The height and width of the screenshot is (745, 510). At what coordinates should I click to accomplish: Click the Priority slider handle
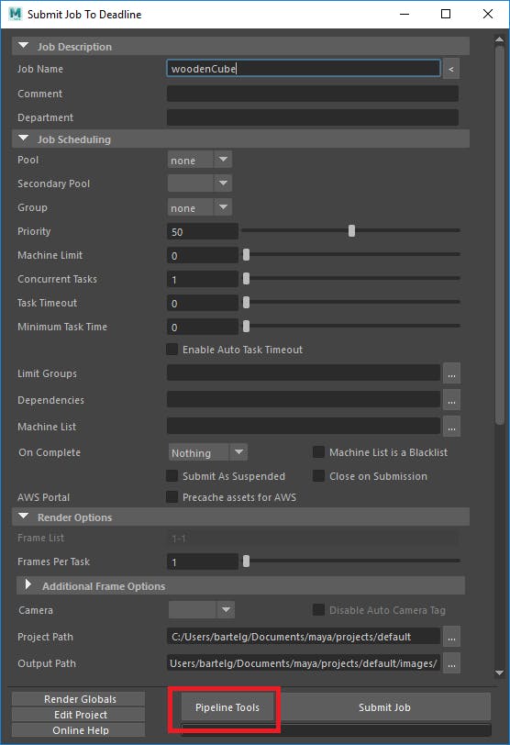coord(351,230)
